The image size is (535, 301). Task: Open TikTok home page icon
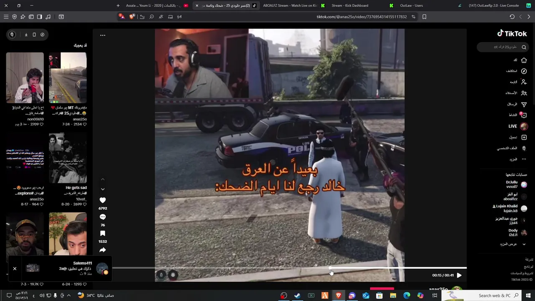tap(524, 60)
